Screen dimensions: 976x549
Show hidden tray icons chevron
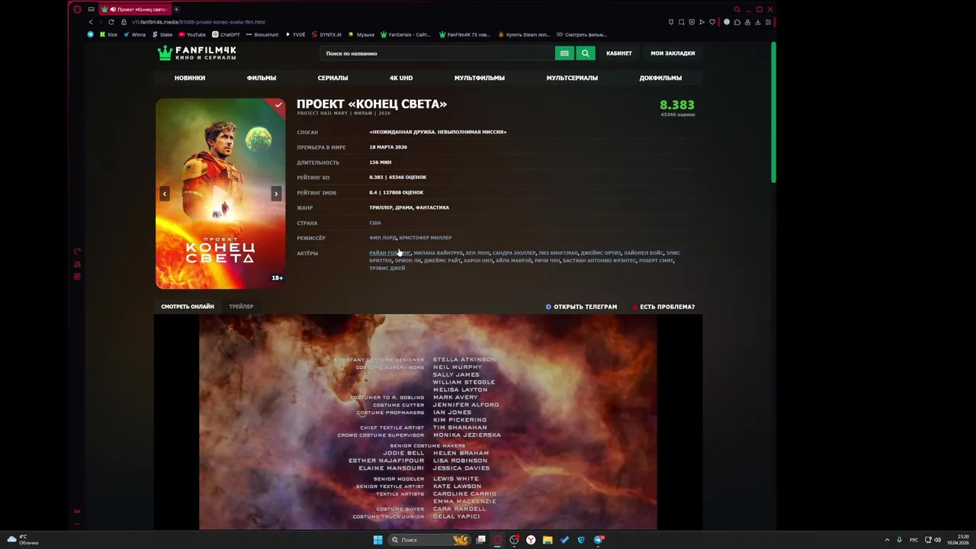(x=887, y=540)
